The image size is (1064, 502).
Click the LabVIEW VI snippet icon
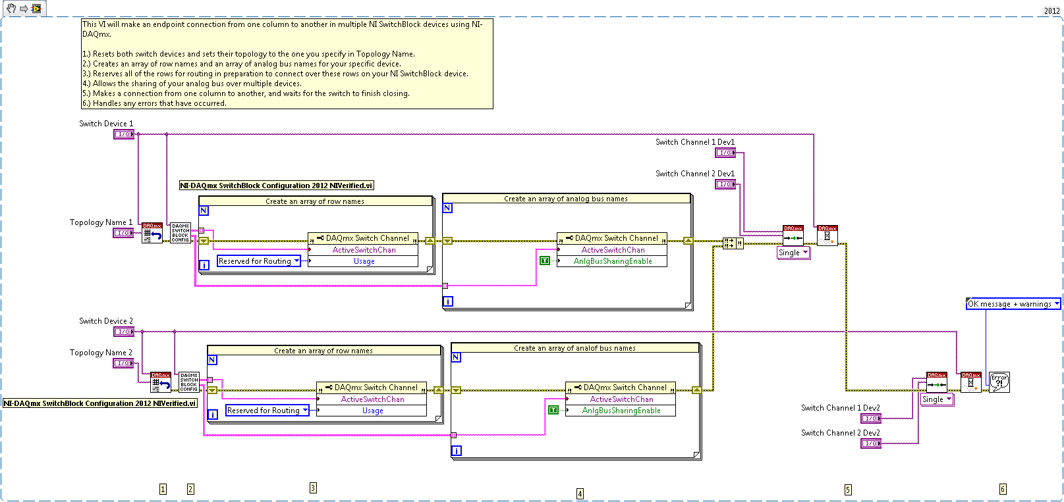click(x=36, y=9)
